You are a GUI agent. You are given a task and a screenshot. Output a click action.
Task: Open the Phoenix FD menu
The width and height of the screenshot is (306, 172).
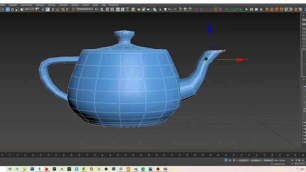(114, 5)
